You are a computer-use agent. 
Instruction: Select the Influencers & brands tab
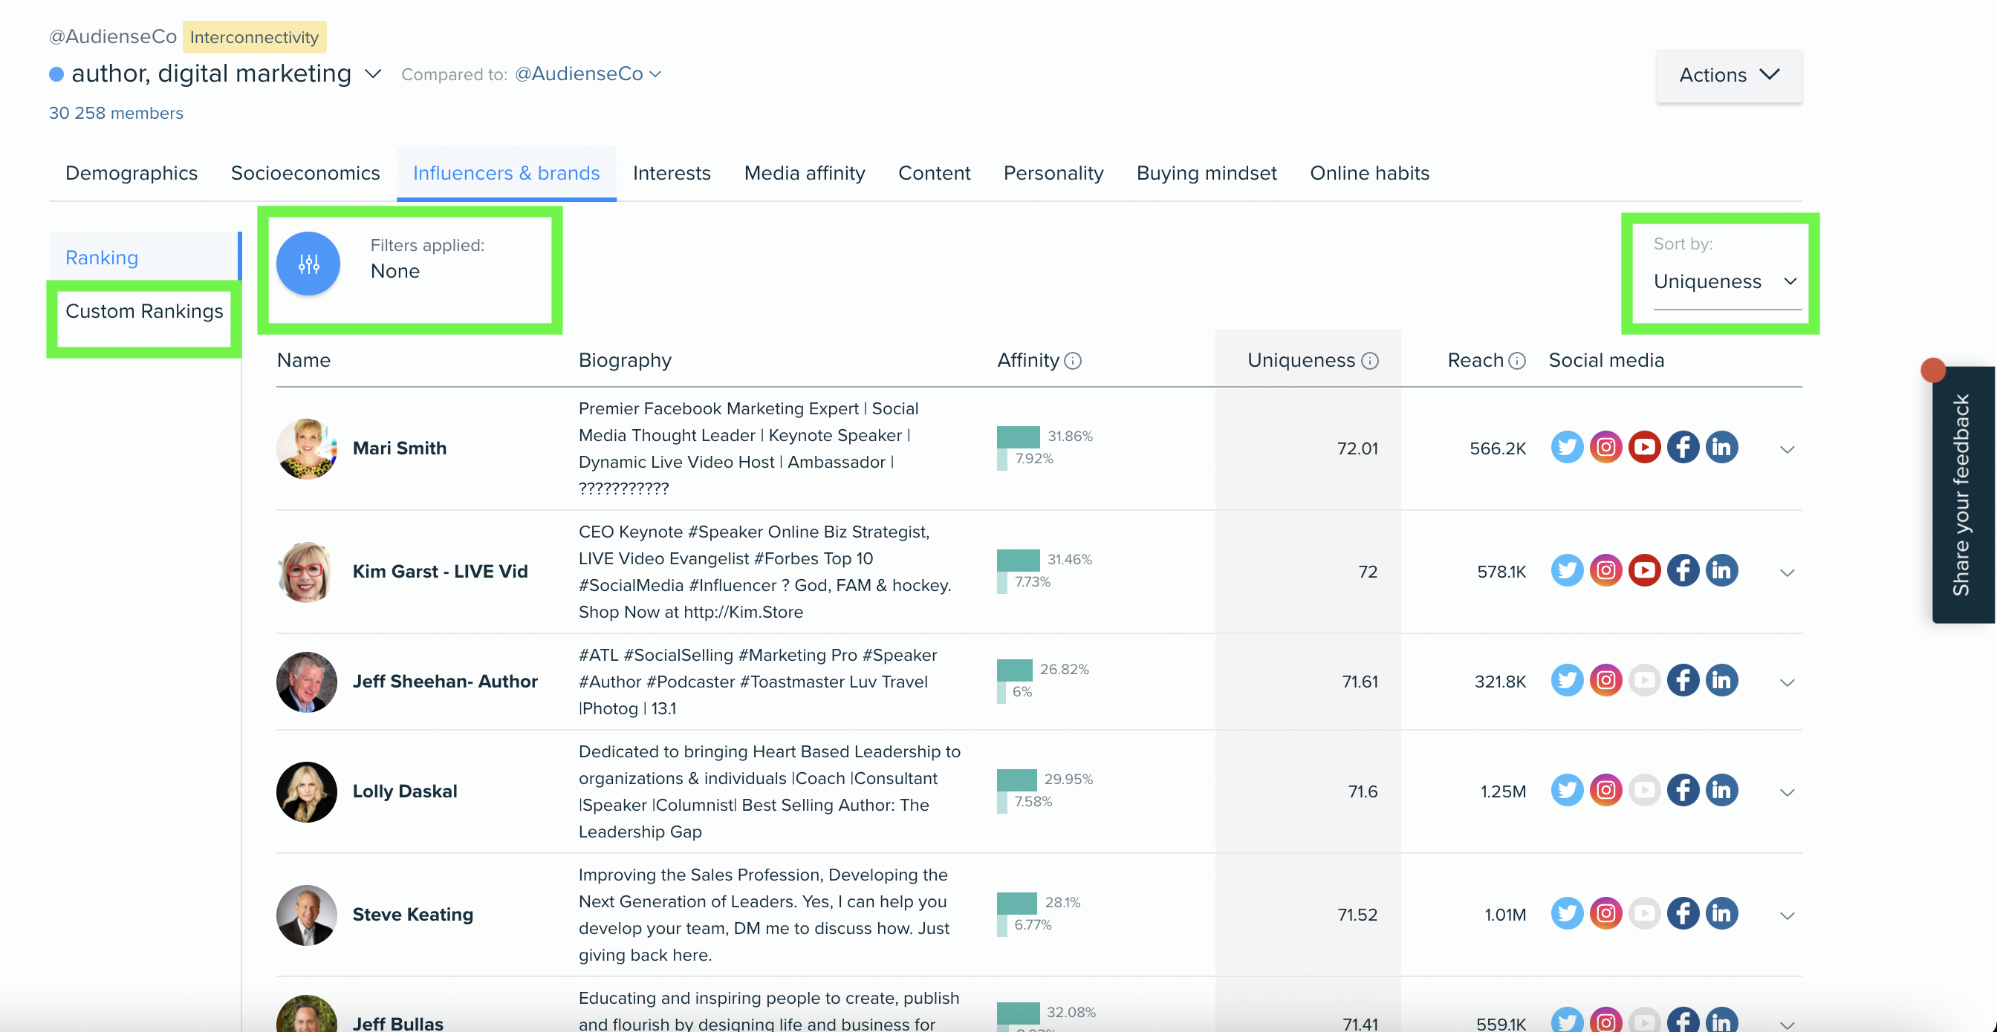[506, 173]
